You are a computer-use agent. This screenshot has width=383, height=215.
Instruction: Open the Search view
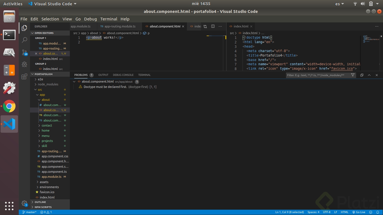(x=24, y=40)
